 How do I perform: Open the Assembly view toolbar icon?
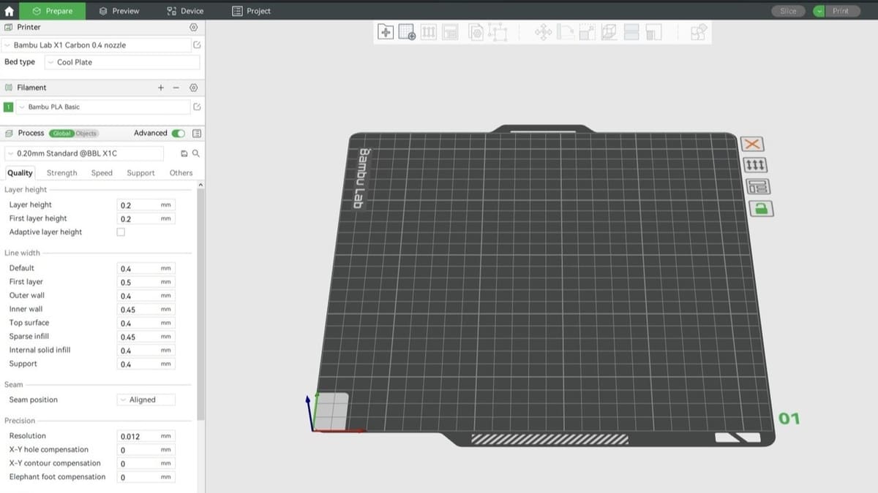pos(699,32)
